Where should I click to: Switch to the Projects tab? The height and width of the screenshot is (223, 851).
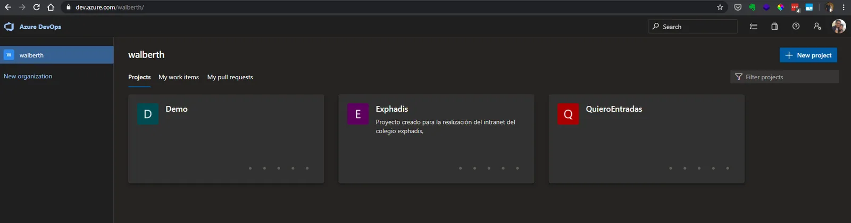pyautogui.click(x=139, y=77)
